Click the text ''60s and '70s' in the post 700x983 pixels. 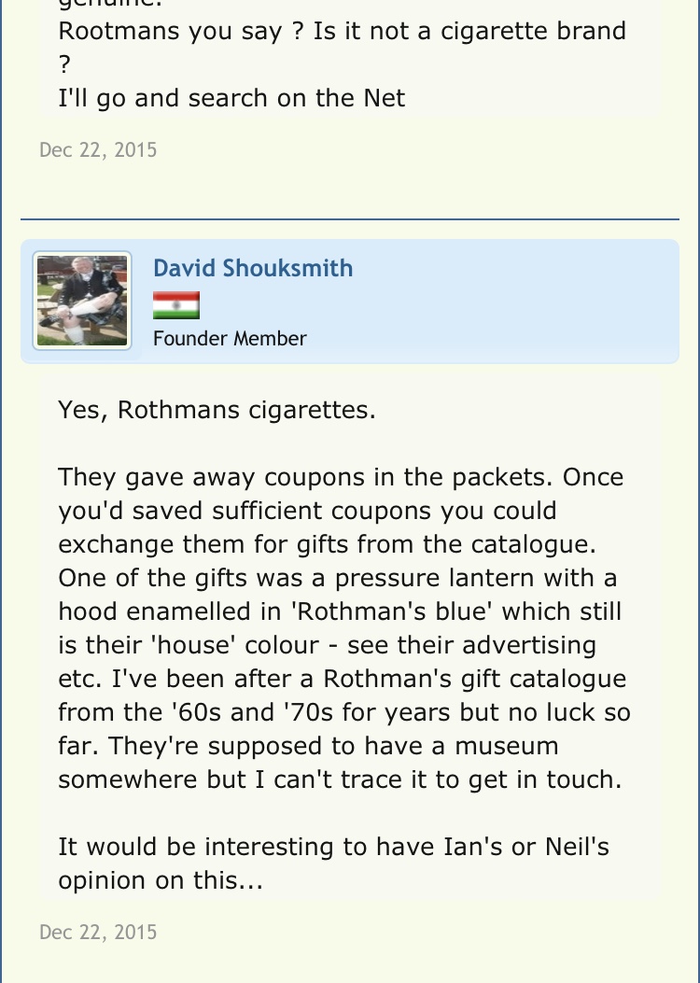[219, 712]
